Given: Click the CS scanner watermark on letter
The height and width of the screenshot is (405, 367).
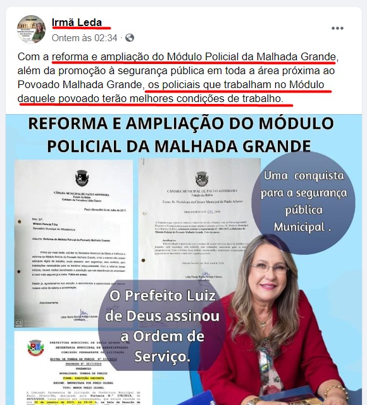Looking at the screenshot, I should click(19, 323).
